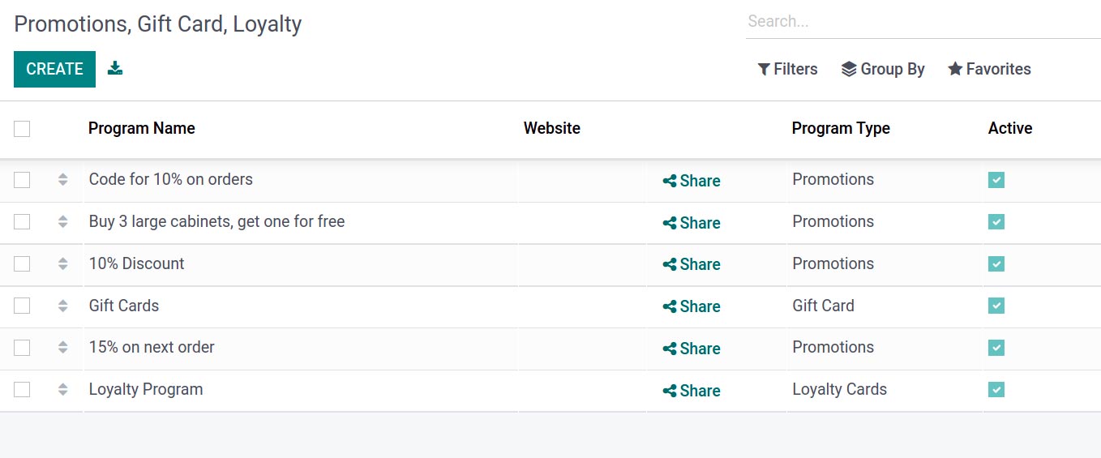Open the 10% Discount program record
Image resolution: width=1101 pixels, height=458 pixels.
tap(136, 263)
